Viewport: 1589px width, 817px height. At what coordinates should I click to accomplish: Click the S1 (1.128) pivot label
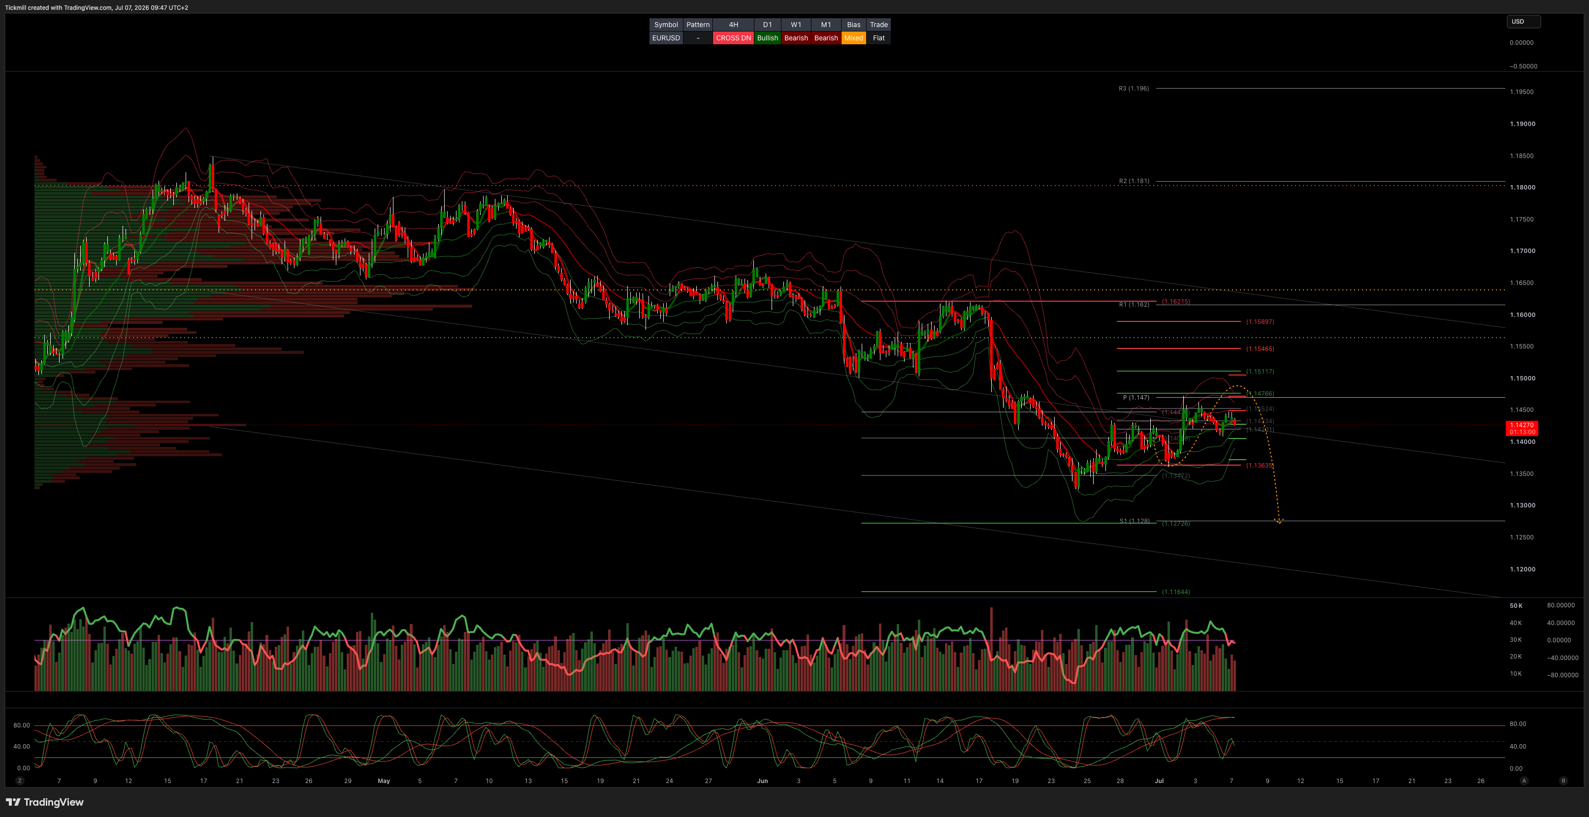(1135, 521)
